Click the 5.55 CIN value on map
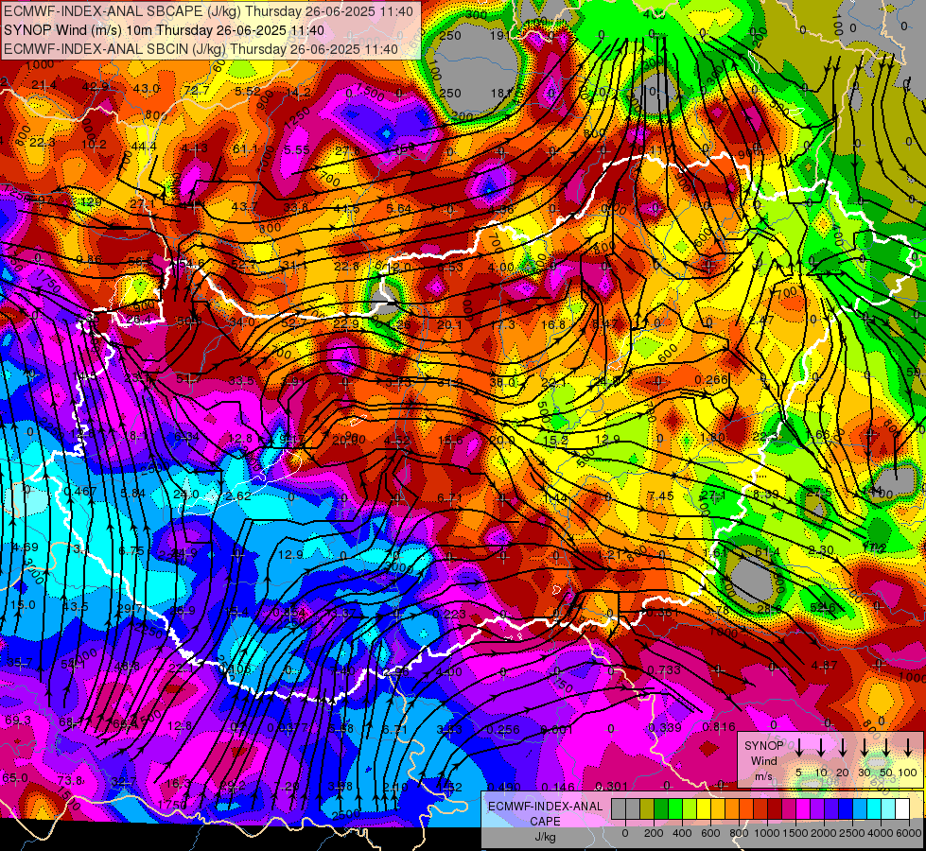The image size is (926, 851). click(x=296, y=150)
